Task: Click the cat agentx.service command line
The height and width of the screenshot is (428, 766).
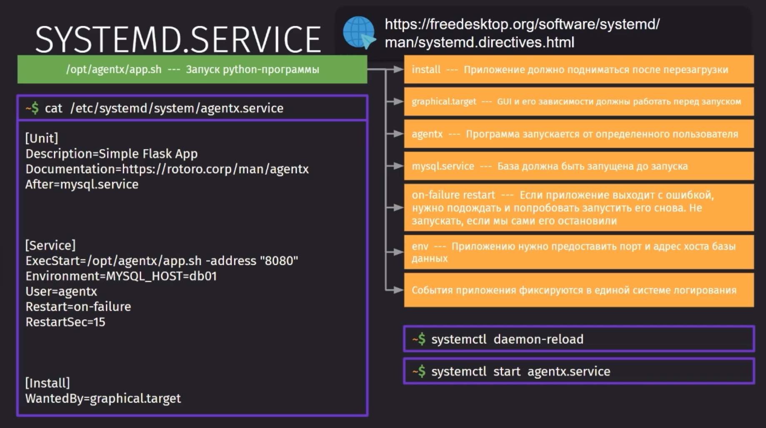Action: (192, 108)
